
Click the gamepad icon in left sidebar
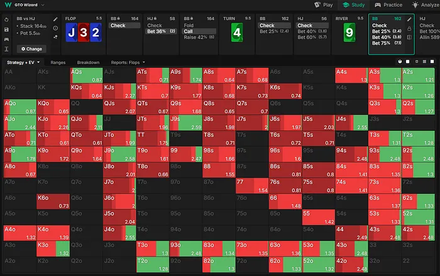click(x=6, y=39)
